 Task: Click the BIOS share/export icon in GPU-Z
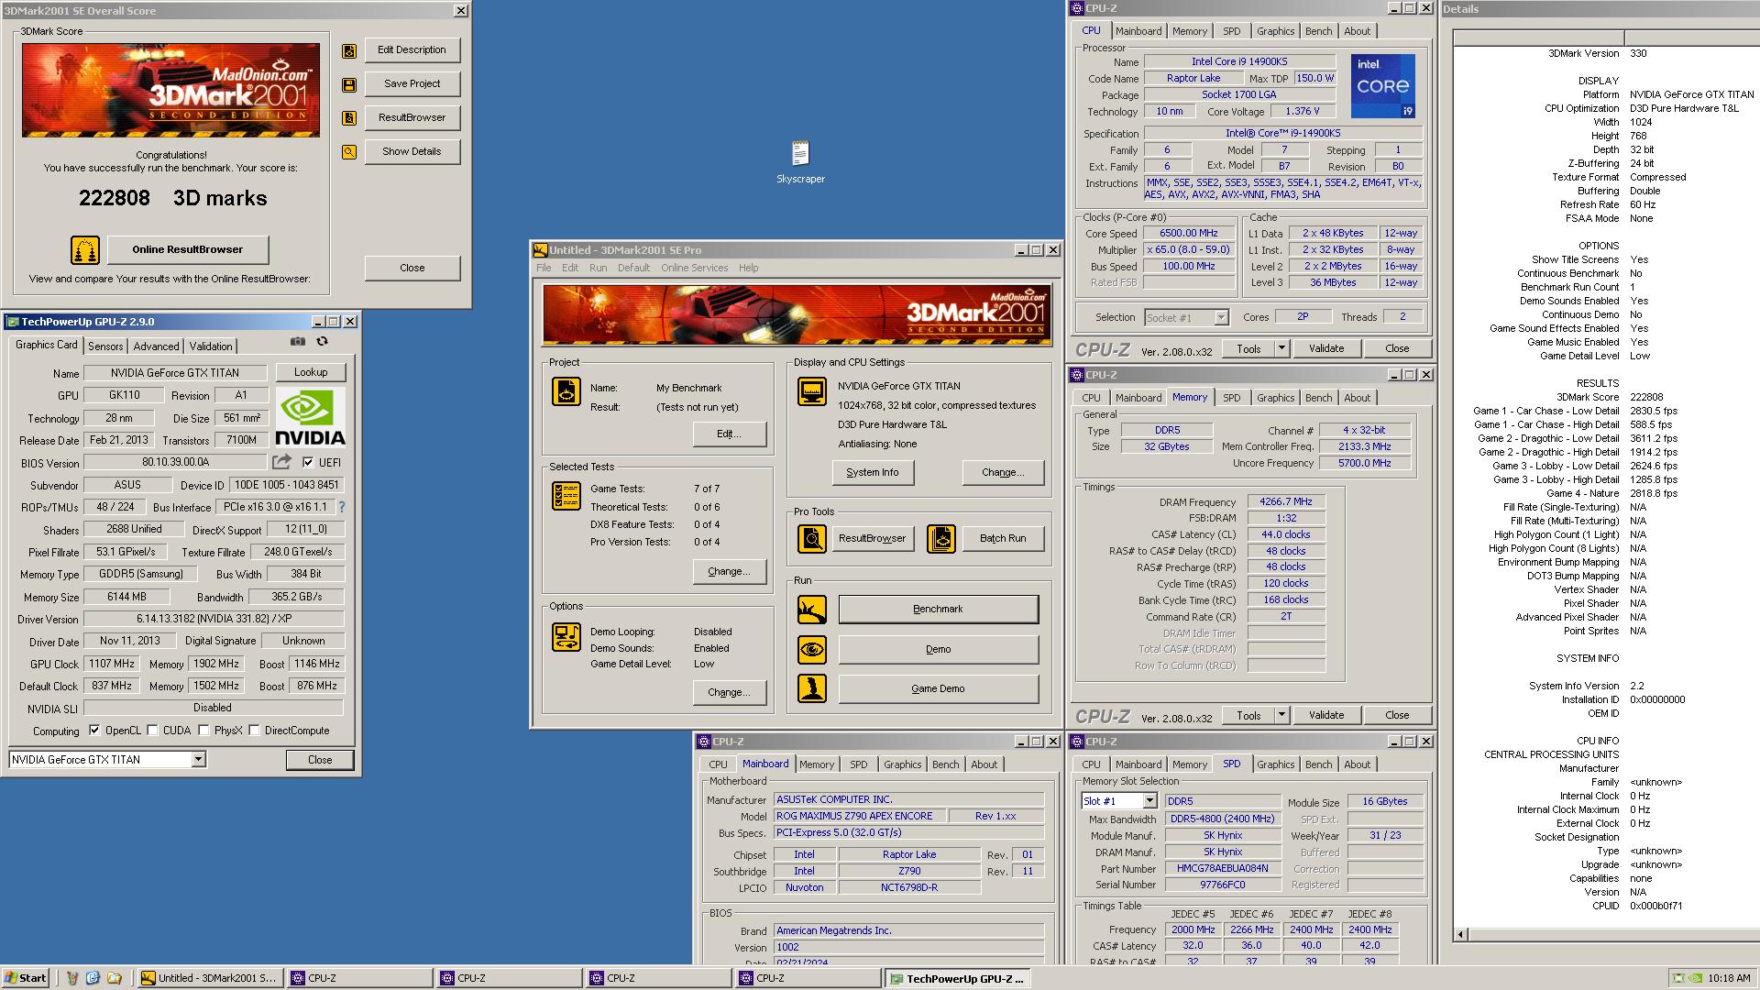[281, 462]
